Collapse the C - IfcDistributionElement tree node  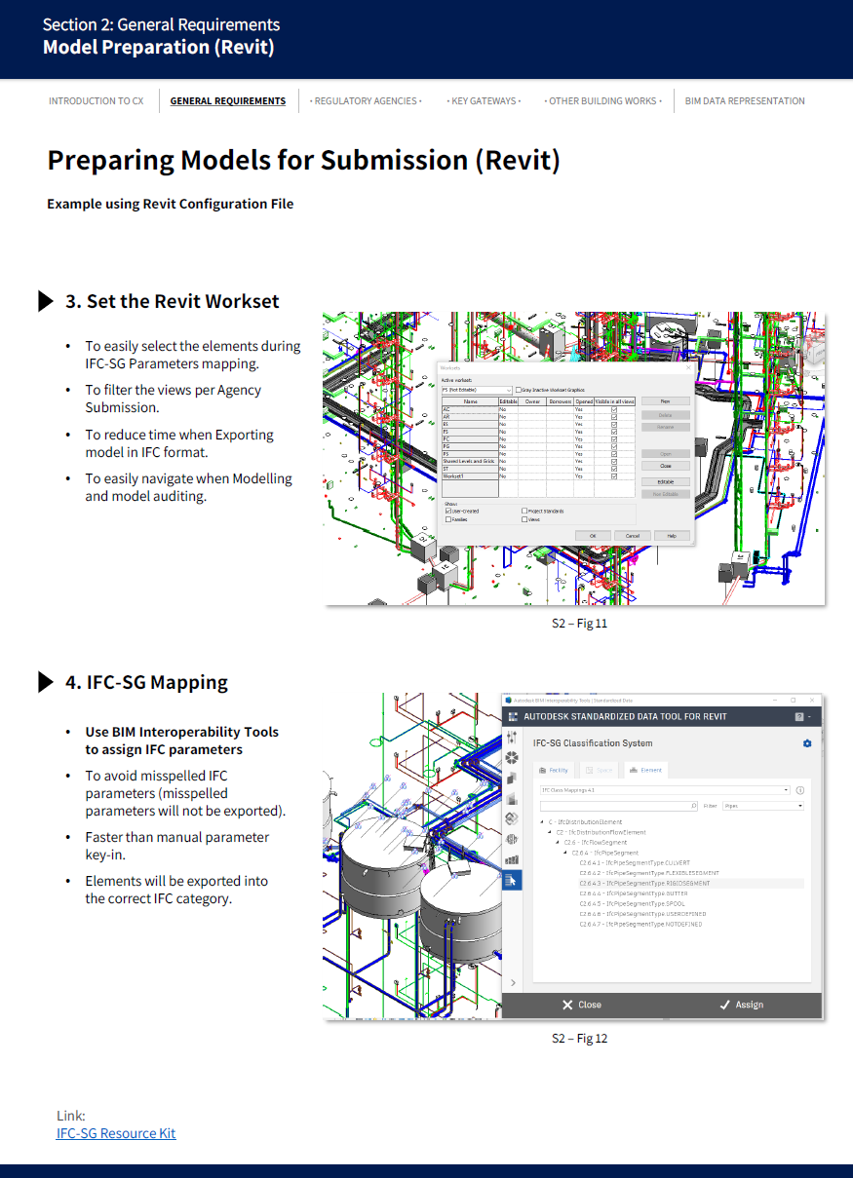coord(541,821)
